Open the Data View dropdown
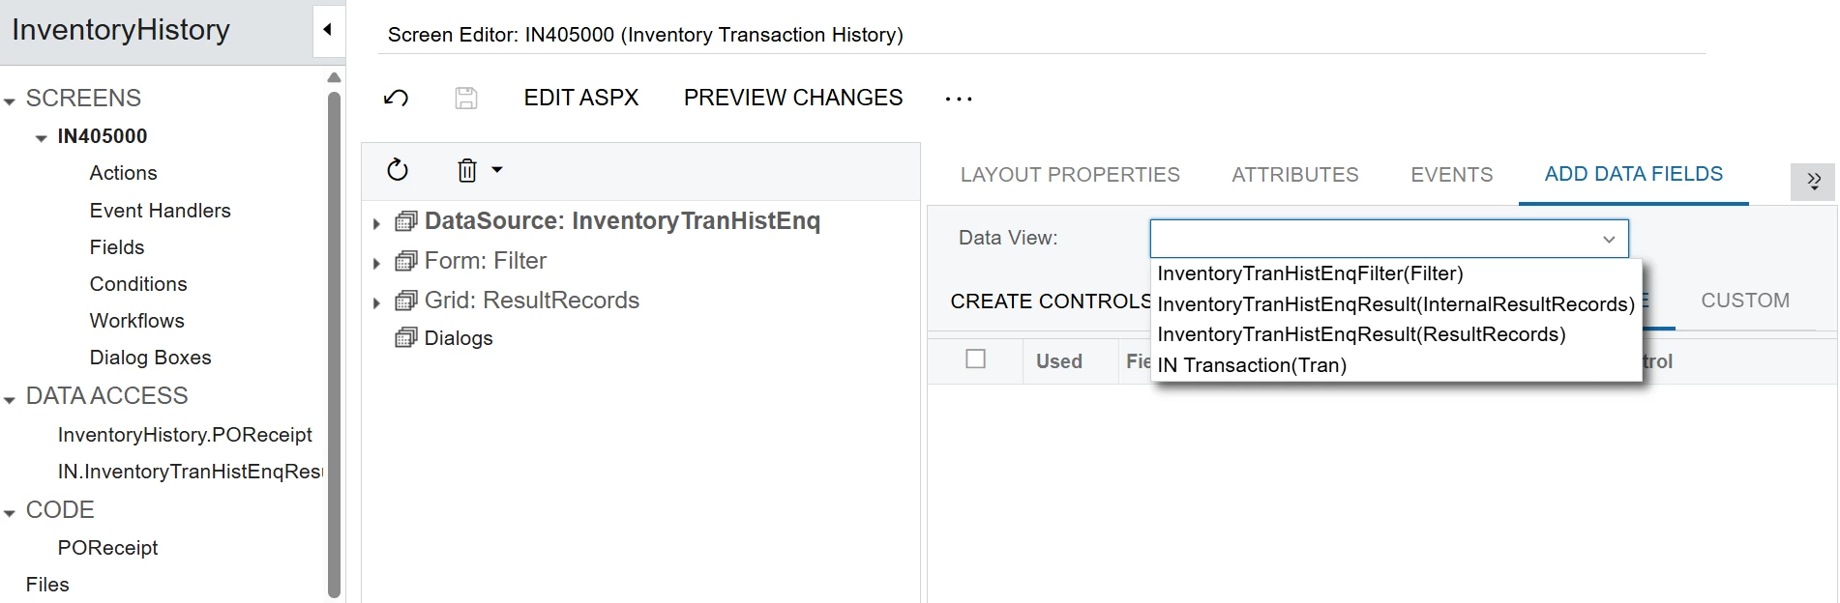1840x603 pixels. tap(1605, 238)
